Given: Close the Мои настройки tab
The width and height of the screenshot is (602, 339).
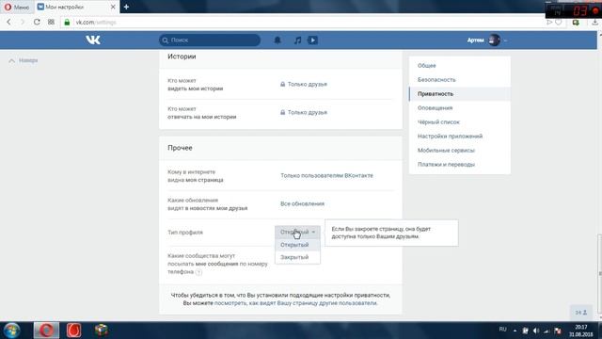Looking at the screenshot, I should tap(113, 7).
